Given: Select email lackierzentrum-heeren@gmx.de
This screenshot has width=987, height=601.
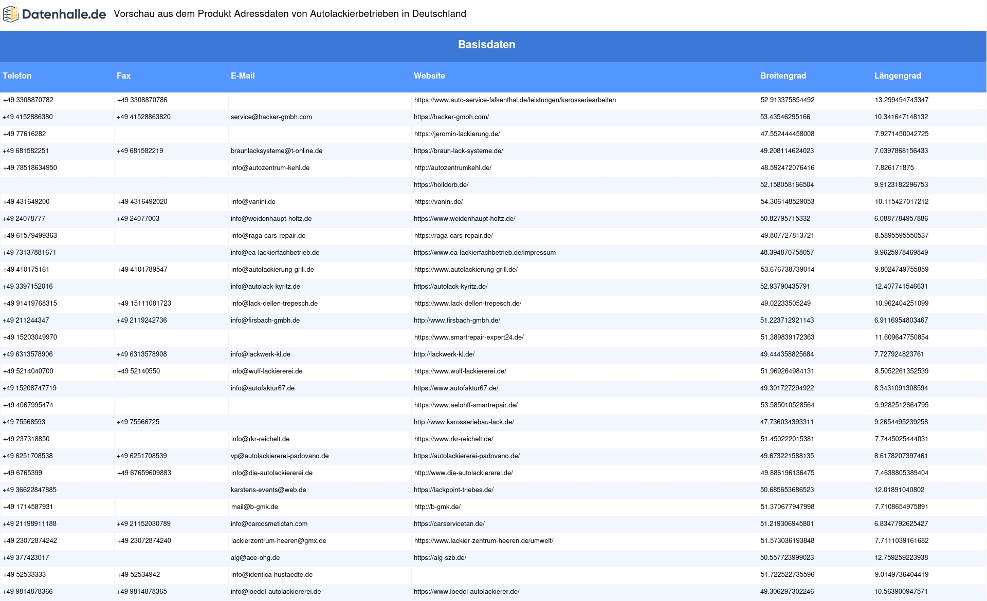Looking at the screenshot, I should tap(279, 541).
